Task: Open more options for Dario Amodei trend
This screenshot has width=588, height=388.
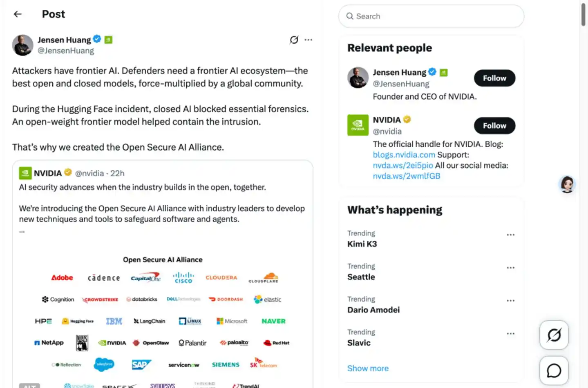Action: [x=510, y=301]
